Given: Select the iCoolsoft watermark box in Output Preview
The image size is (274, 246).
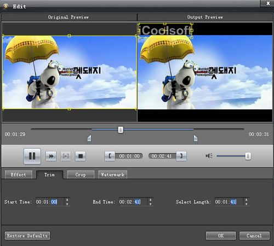Looking at the screenshot, I should click(x=165, y=31).
